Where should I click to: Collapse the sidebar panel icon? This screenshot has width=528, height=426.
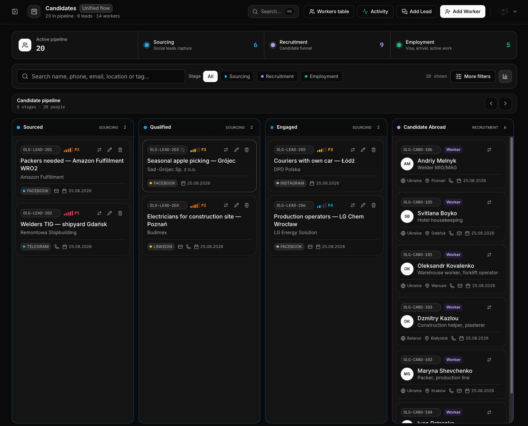[x=15, y=12]
